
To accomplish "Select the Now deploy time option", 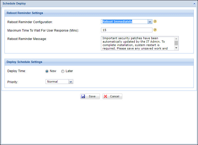I will [47, 71].
